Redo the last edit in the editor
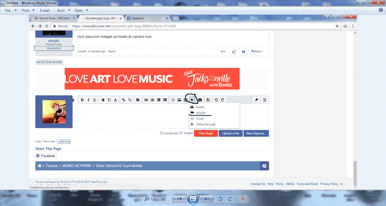Screen dimensions: 386x206 point(222,100)
